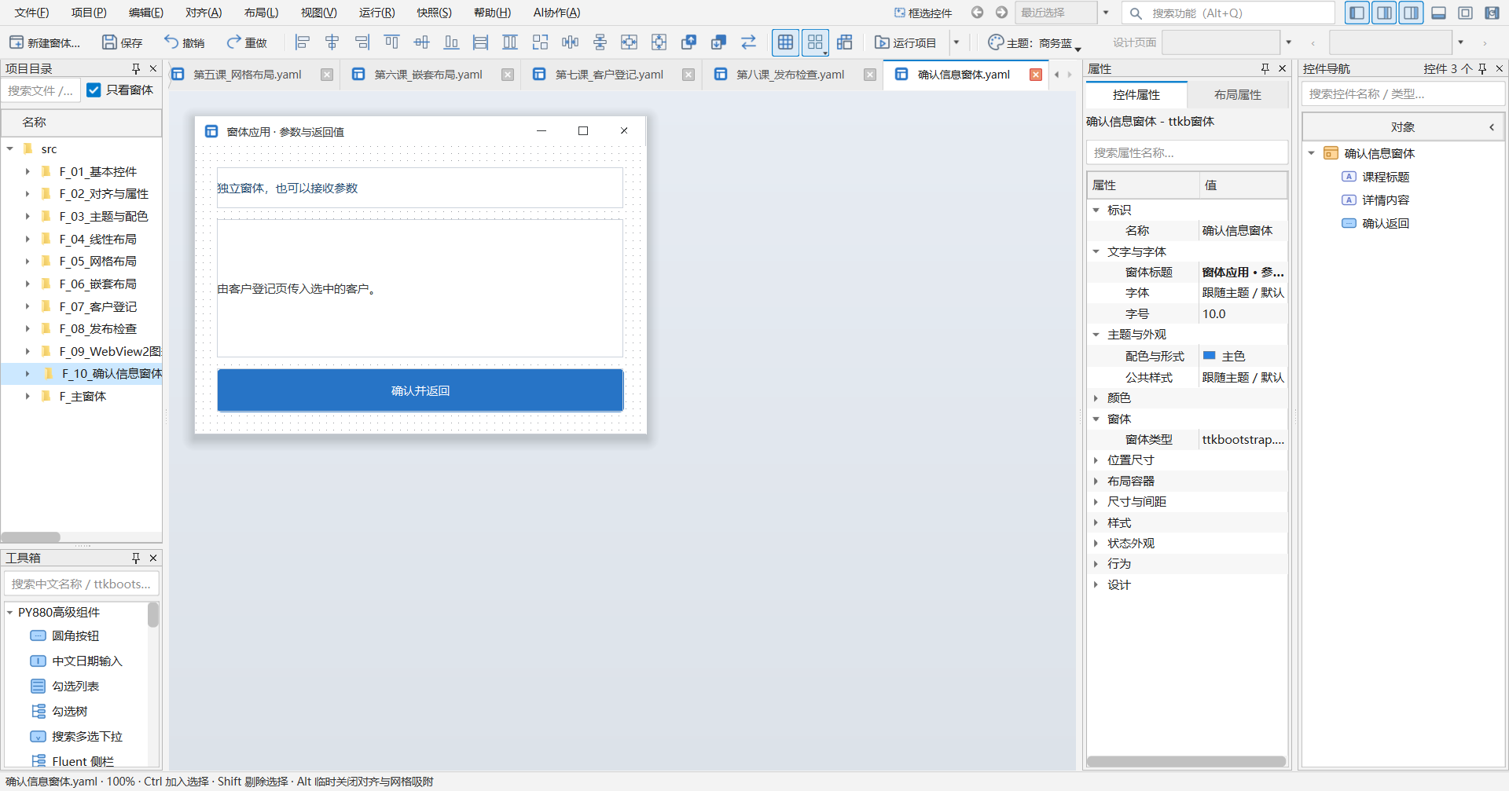Expand the 颜色 property group
Viewport: 1509px width, 791px height.
(1096, 398)
